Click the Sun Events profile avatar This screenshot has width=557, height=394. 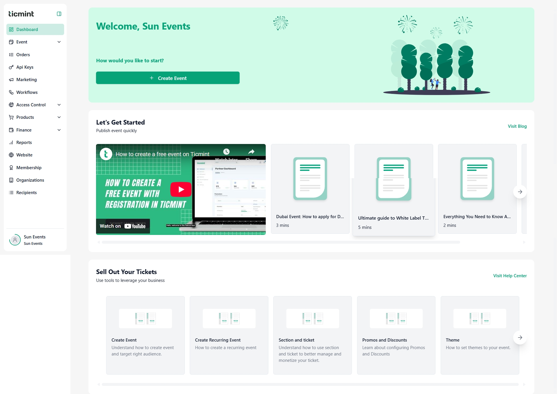pos(15,240)
